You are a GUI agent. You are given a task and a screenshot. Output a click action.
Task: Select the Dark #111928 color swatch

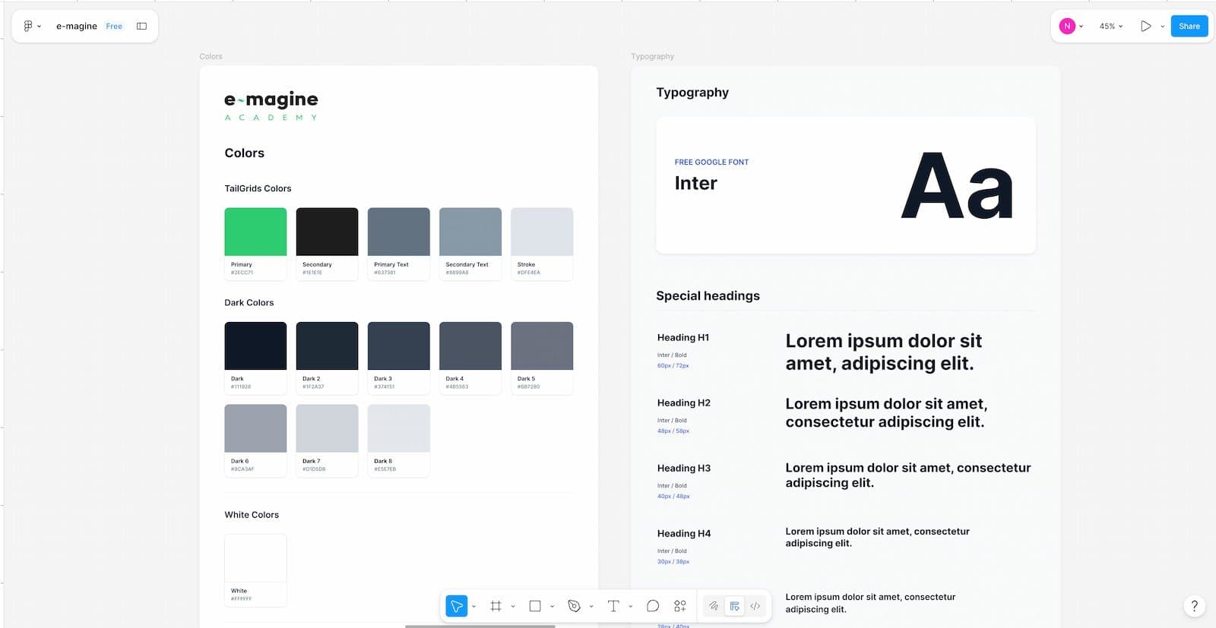(255, 346)
